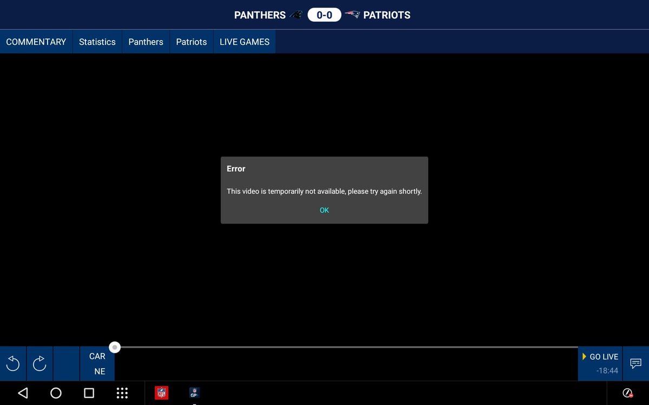Launch the NFL app from taskbar
Viewport: 649px width, 405px height.
(161, 393)
